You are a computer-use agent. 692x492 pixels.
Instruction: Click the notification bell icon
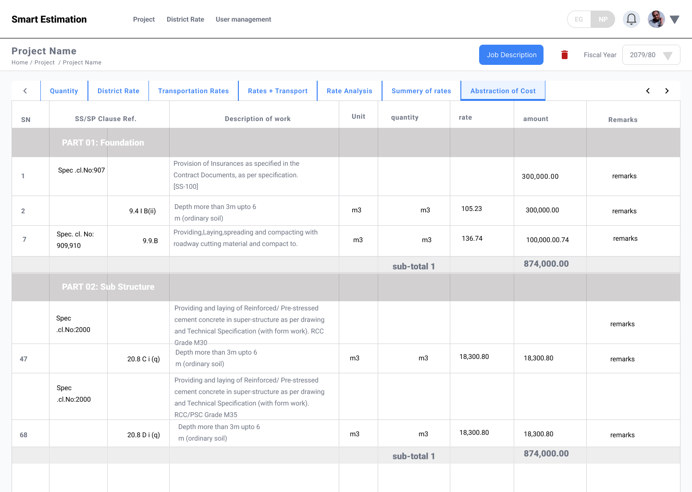[x=631, y=19]
